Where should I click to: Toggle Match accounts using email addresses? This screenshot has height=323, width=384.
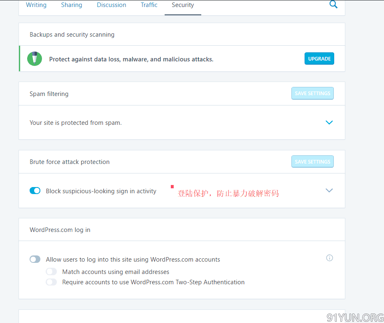(x=51, y=272)
